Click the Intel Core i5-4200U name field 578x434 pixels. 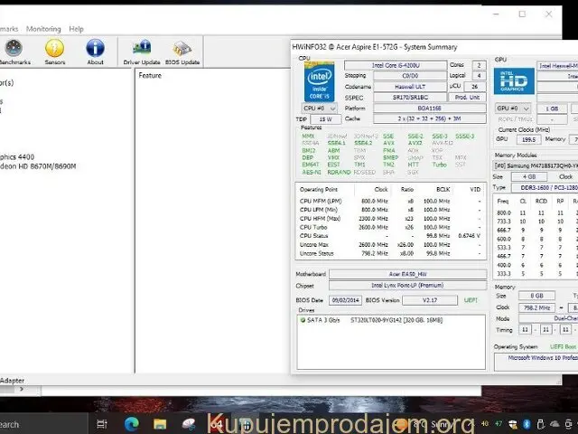[396, 66]
